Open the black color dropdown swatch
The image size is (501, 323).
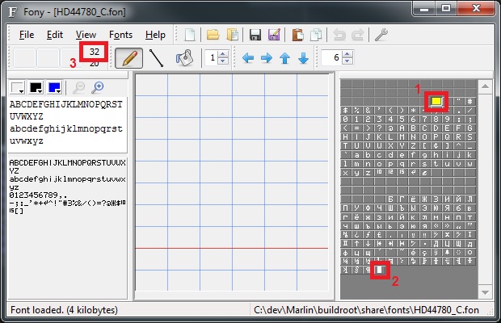click(37, 87)
